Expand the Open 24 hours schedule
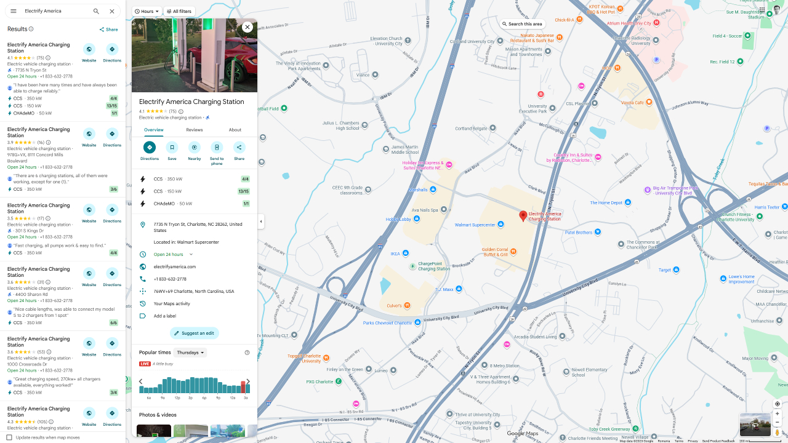 point(191,254)
